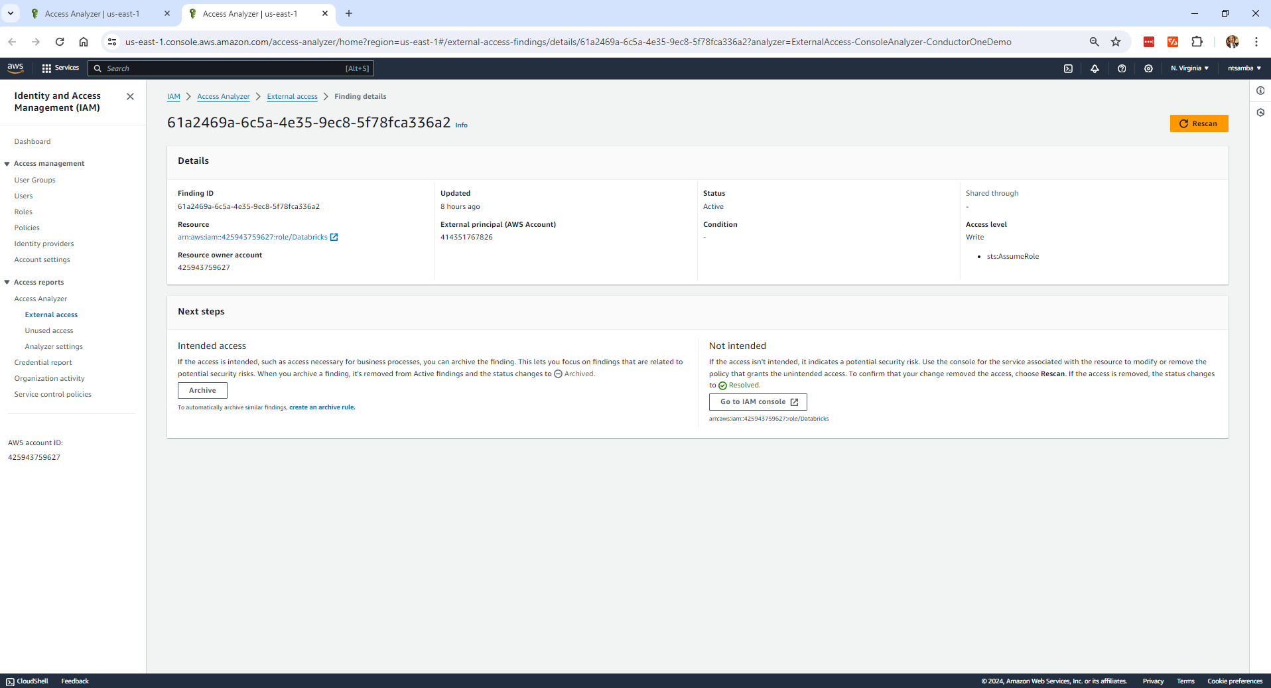The width and height of the screenshot is (1271, 688).
Task: Open the AWS settings gear icon
Action: [x=1148, y=68]
